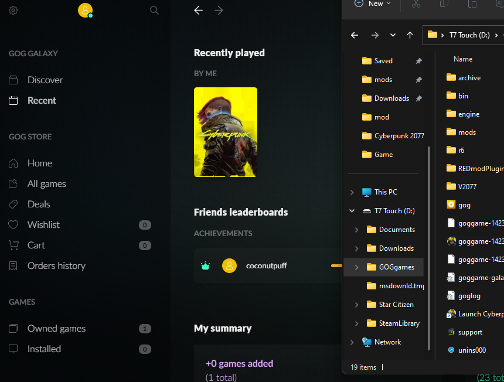Click the Discover store icon
504x382 pixels.
pyautogui.click(x=13, y=80)
